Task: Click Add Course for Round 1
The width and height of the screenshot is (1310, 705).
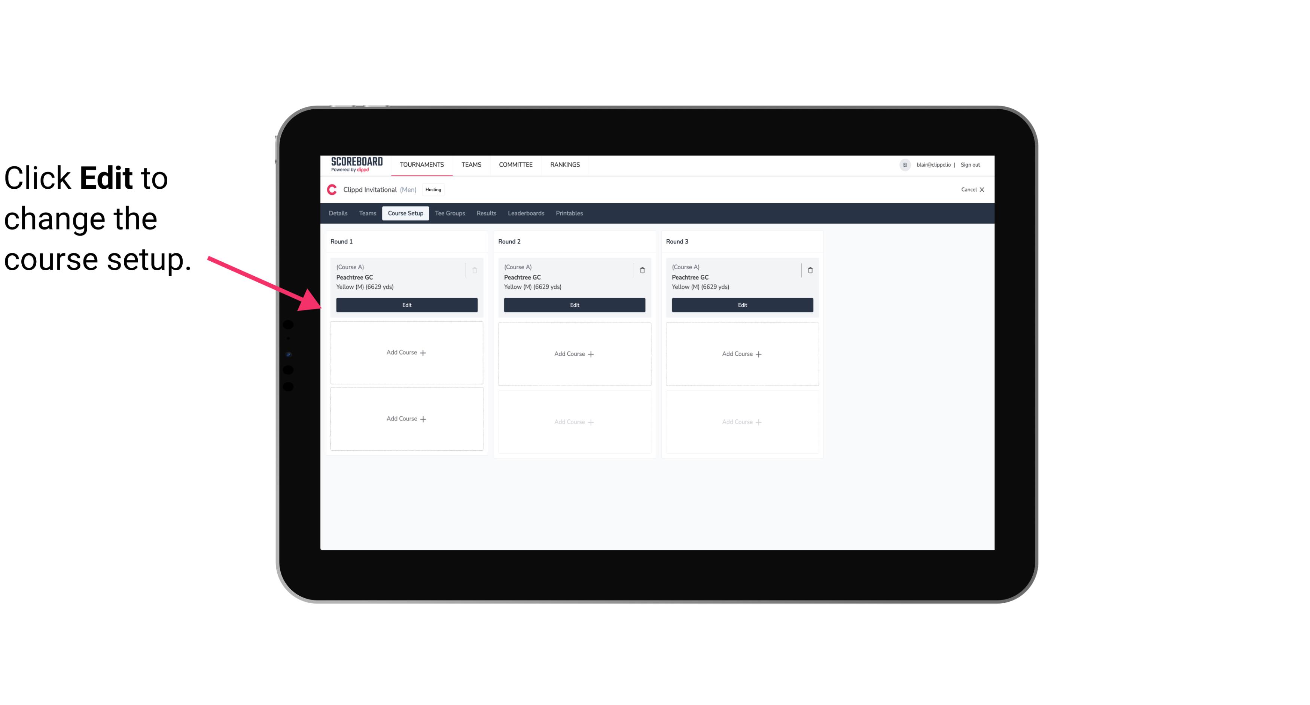Action: (406, 353)
